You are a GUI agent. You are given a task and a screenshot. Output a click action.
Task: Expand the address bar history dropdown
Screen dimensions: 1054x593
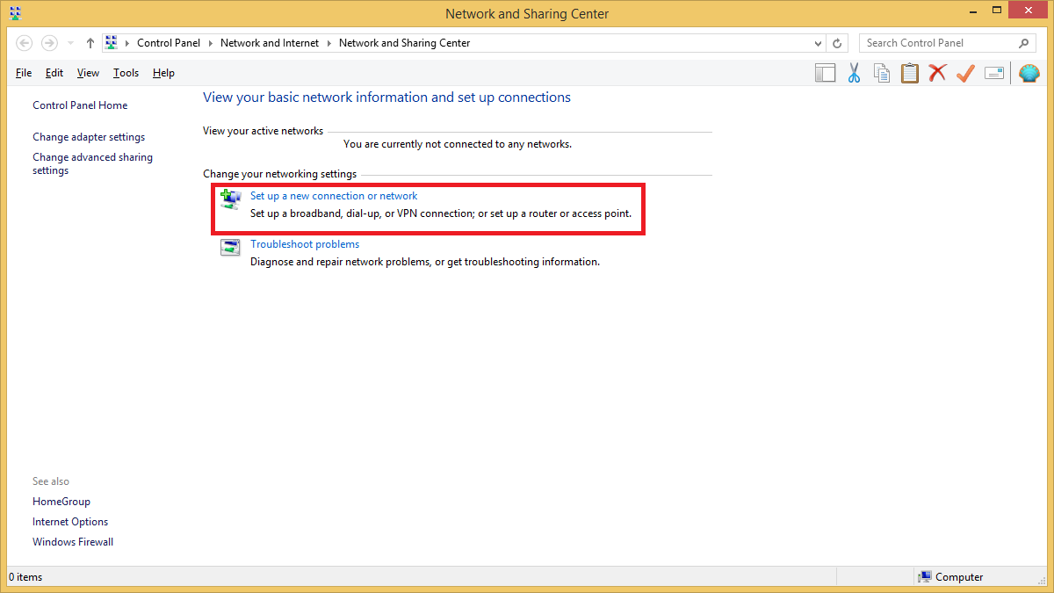[818, 43]
